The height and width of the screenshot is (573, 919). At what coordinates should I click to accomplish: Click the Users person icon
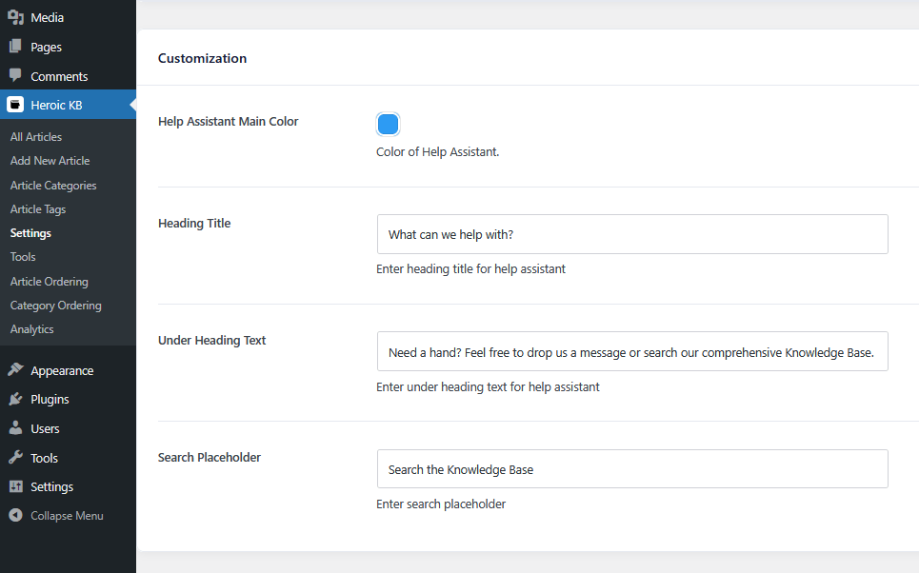(16, 427)
